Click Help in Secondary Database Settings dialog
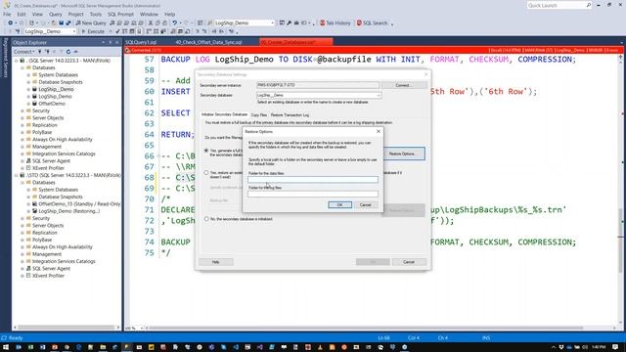The height and width of the screenshot is (352, 626). (x=215, y=262)
